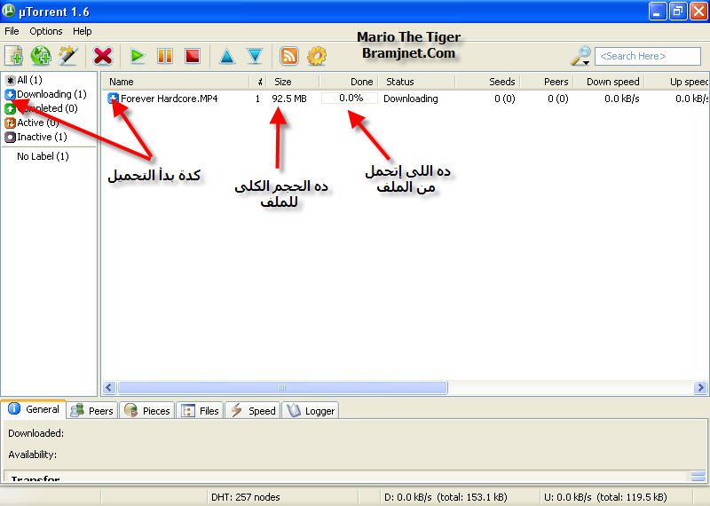Restore down the µTorrent window
Image resolution: width=710 pixels, height=506 pixels.
click(x=678, y=12)
